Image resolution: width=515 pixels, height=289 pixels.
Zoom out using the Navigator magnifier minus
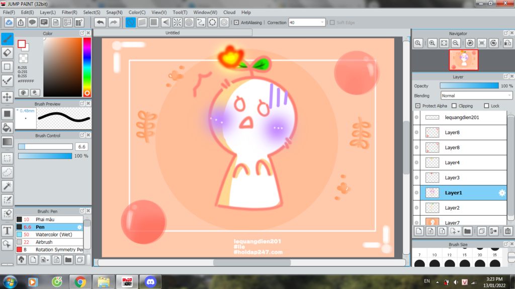click(456, 43)
